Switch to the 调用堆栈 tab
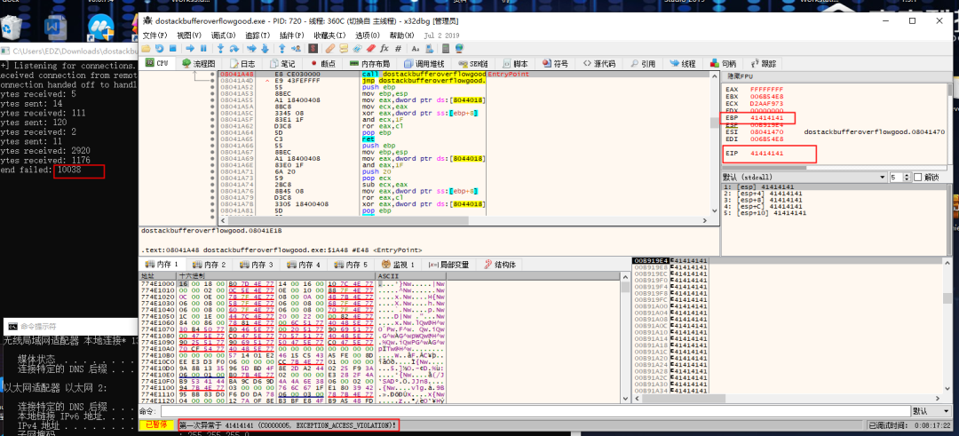The image size is (959, 436). pos(424,64)
